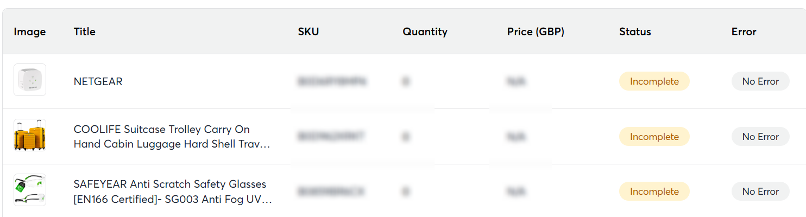This screenshot has width=806, height=217.
Task: Open the NETGEAR product thumbnail
Action: pyautogui.click(x=30, y=80)
